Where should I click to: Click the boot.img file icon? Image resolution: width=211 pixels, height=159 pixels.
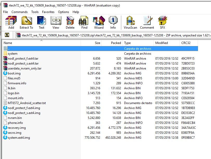pos(5,73)
